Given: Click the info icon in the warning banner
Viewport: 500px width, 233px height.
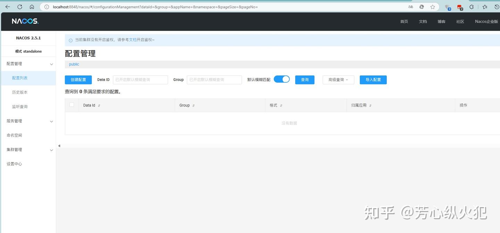Looking at the screenshot, I should [x=70, y=40].
